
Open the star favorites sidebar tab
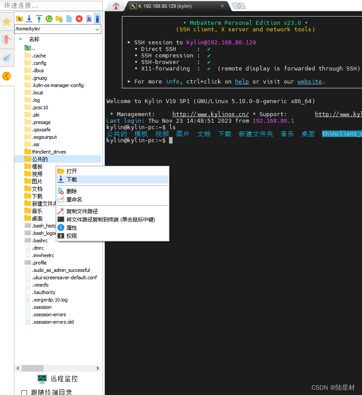click(7, 22)
